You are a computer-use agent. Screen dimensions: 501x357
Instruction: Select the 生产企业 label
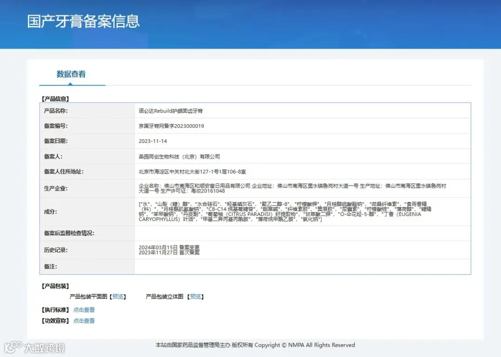pyautogui.click(x=56, y=188)
